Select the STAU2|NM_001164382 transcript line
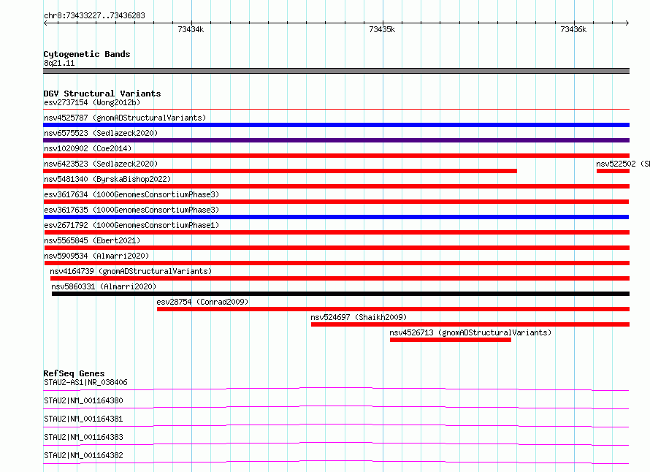Screen dimensions: 650x472 [336, 462]
